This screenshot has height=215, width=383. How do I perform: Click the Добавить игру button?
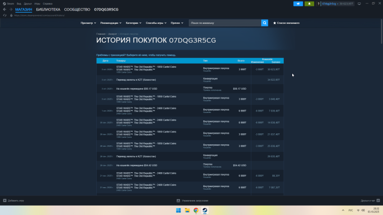13,201
